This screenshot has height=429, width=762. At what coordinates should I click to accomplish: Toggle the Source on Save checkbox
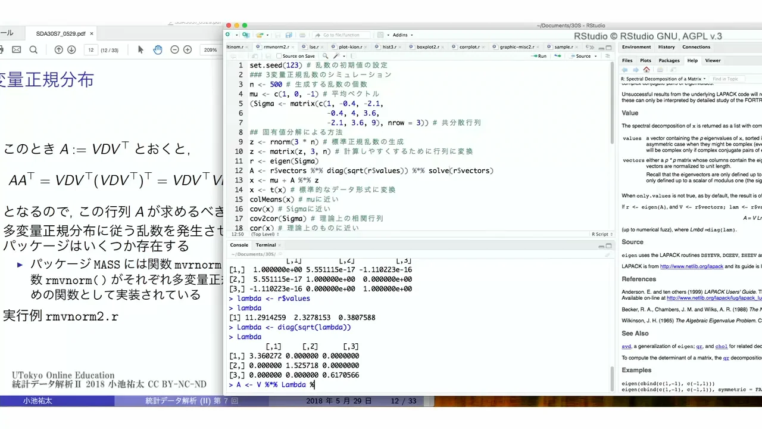(278, 56)
